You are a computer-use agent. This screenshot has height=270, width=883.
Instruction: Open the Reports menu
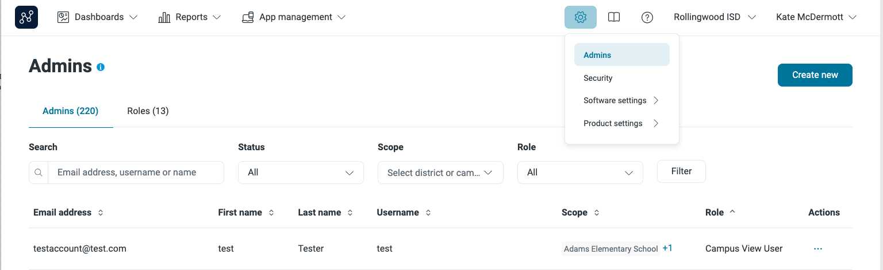(189, 17)
